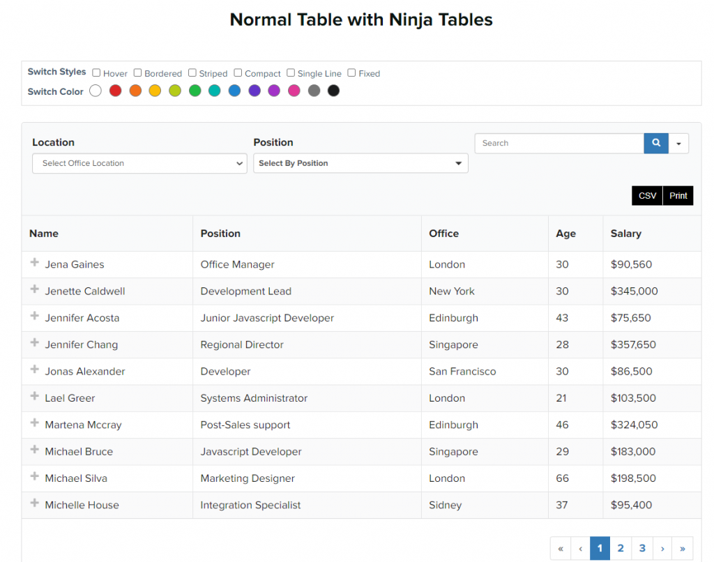Expand the Michelle House row plus icon

[x=35, y=503]
